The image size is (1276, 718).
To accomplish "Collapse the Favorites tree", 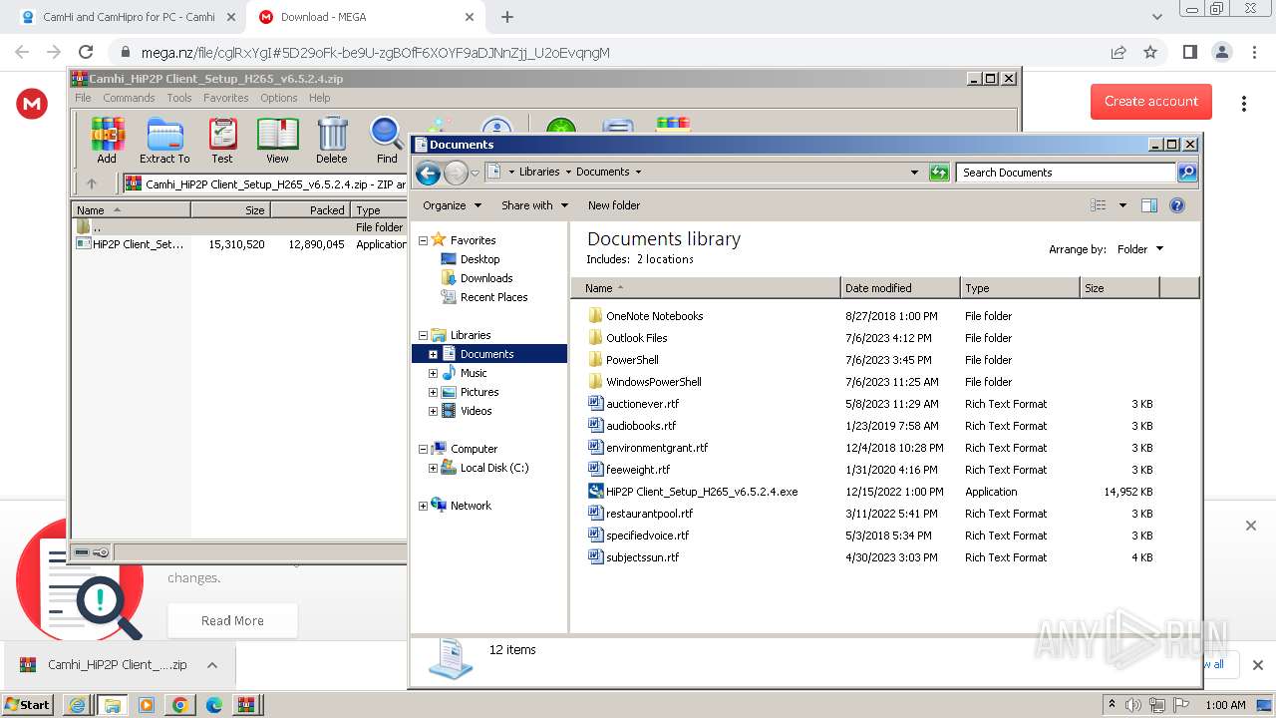I will (423, 240).
